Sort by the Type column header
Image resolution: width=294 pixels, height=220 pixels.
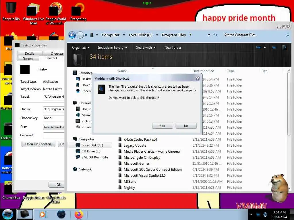[231, 71]
